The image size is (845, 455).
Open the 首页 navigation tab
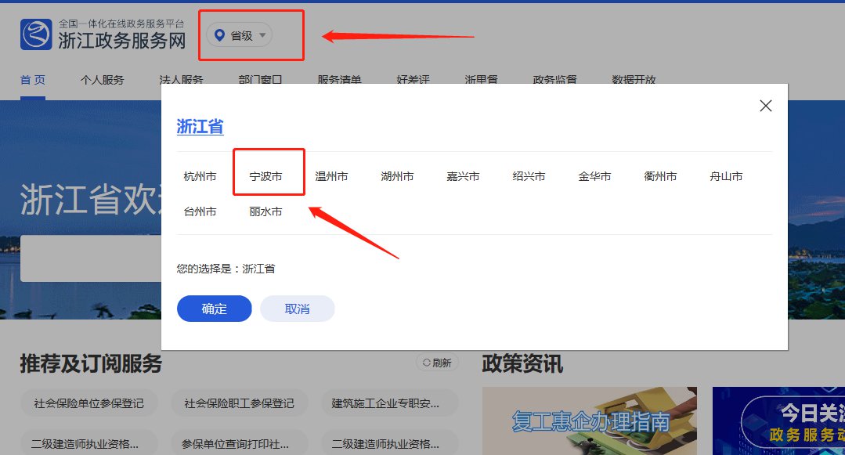(x=33, y=80)
